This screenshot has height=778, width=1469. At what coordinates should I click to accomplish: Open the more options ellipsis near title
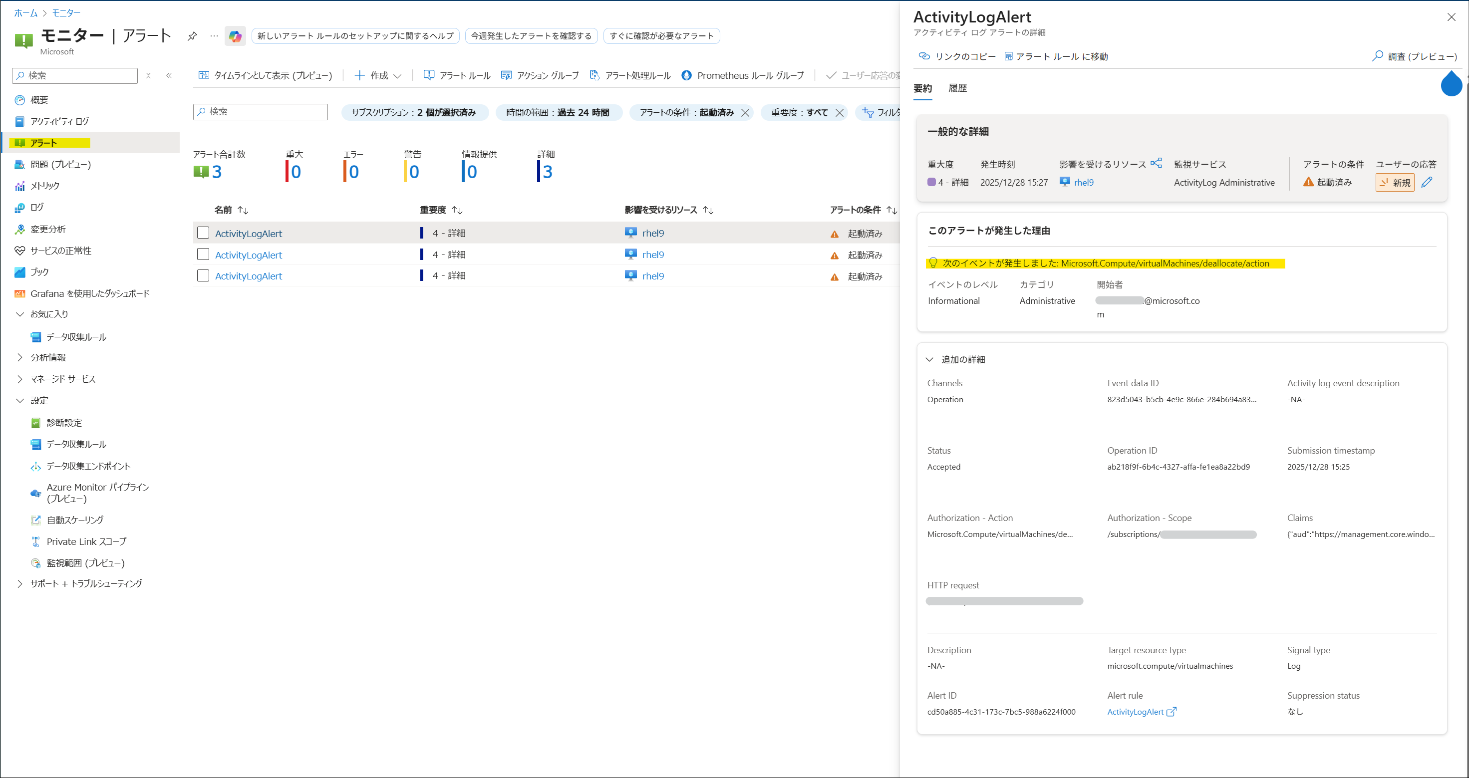pos(214,36)
